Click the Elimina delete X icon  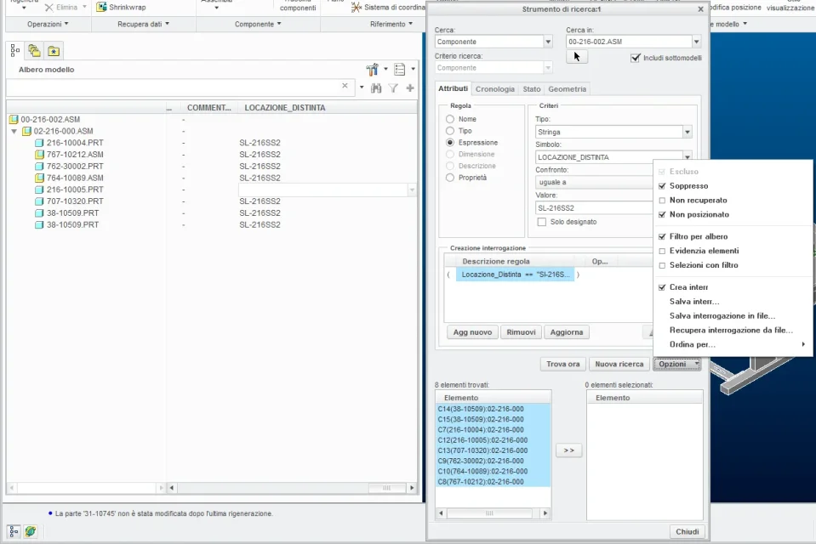click(49, 8)
